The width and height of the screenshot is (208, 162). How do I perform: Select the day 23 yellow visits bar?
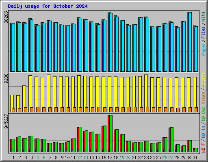point(146,93)
